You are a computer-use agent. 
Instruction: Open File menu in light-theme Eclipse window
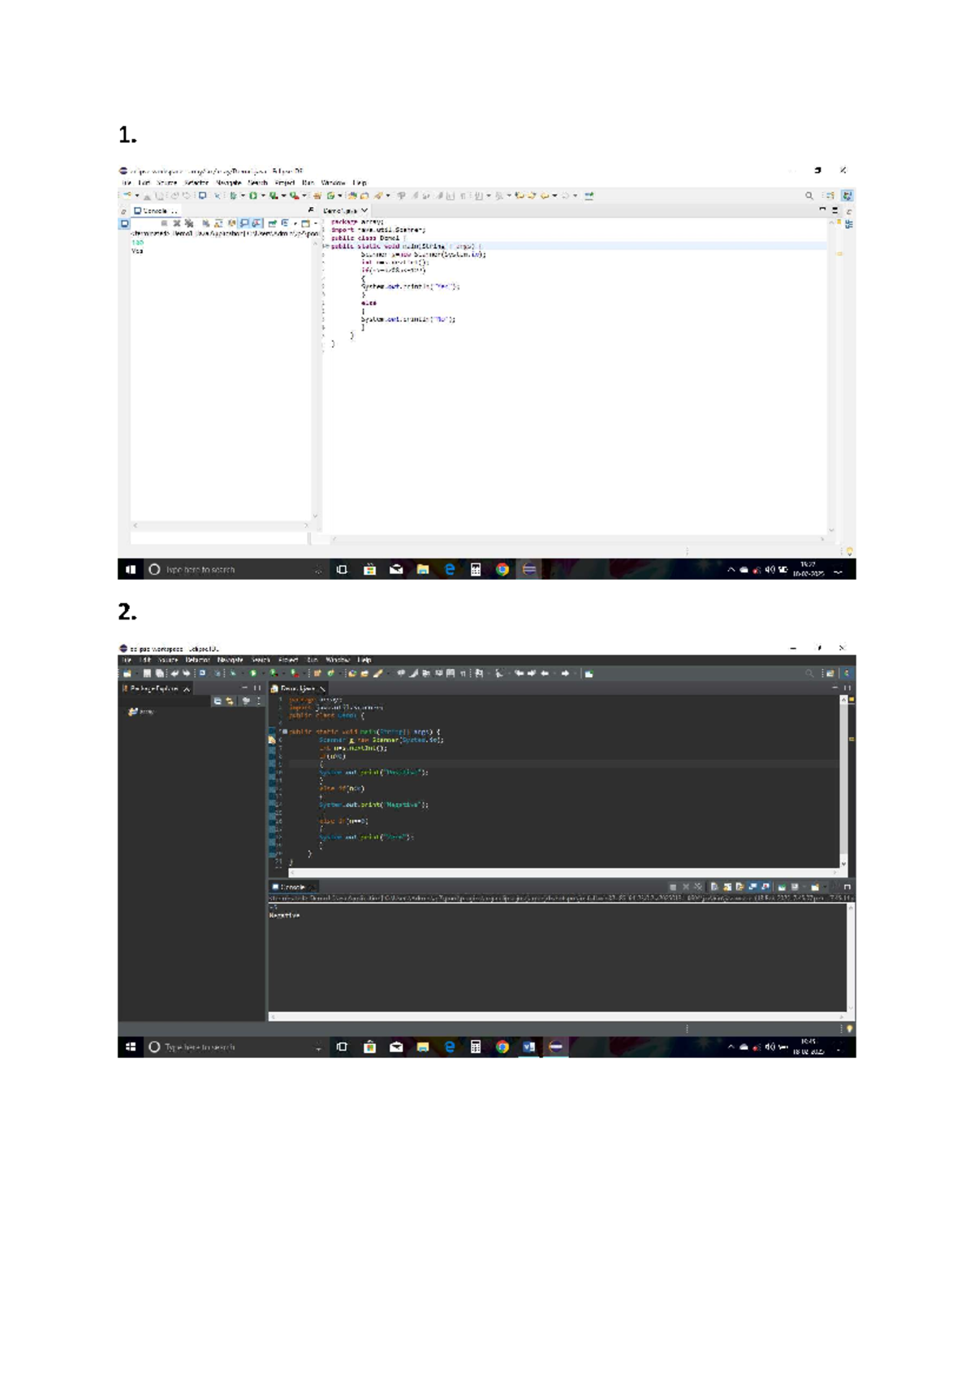click(x=127, y=183)
